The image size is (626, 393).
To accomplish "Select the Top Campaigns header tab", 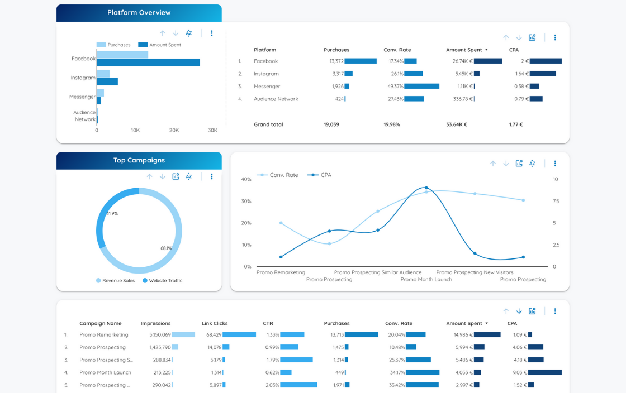I will tap(139, 160).
